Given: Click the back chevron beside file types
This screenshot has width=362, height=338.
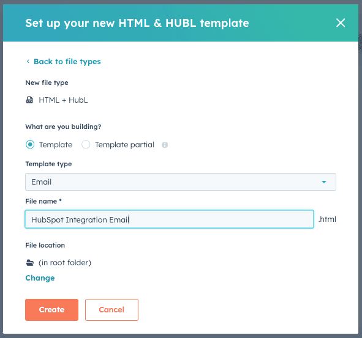Looking at the screenshot, I should coord(28,61).
